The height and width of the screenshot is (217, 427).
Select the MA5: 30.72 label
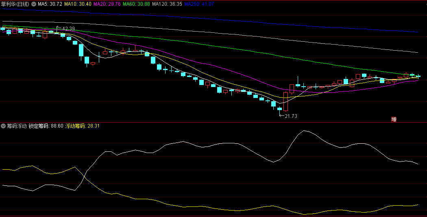50,4
